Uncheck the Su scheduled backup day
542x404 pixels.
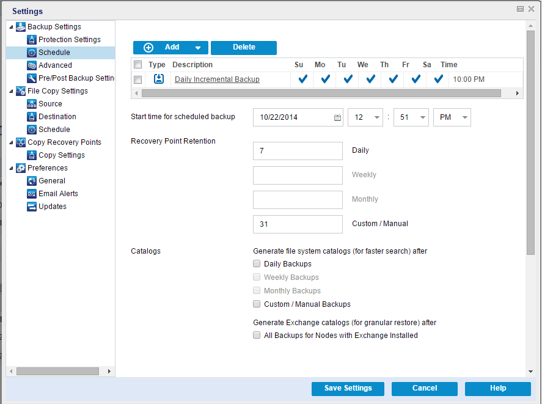[x=301, y=79]
